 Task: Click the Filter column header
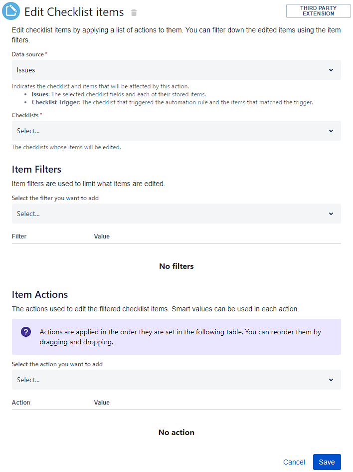[x=19, y=236]
